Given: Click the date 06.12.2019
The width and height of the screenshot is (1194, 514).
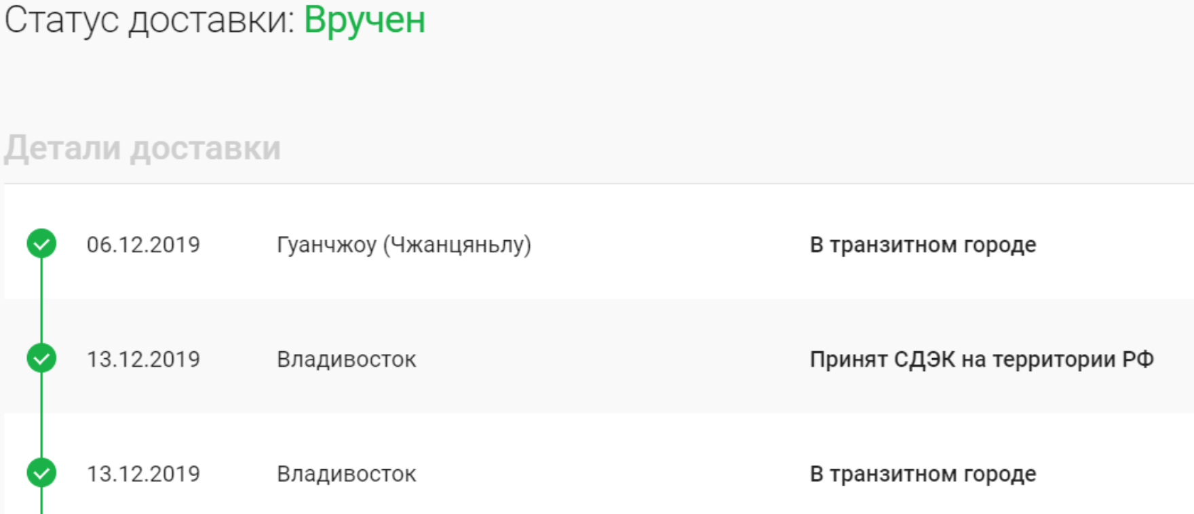Looking at the screenshot, I should tap(143, 244).
